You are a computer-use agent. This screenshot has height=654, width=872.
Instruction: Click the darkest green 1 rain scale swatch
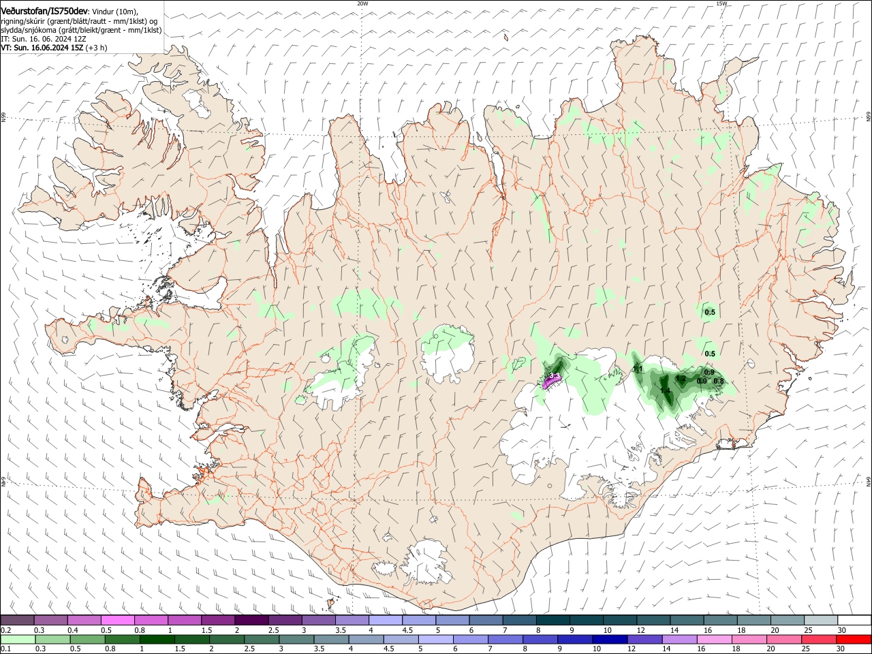click(x=157, y=639)
